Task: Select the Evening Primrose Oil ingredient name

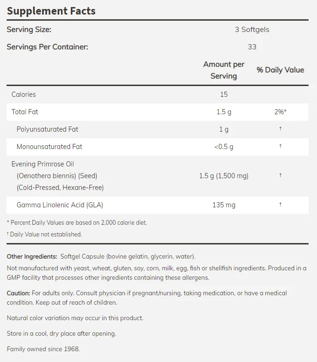Action: tap(43, 164)
